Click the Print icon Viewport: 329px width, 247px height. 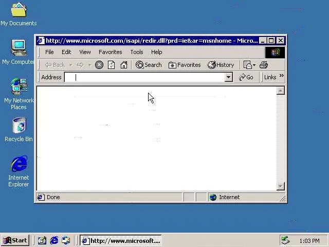pos(264,65)
